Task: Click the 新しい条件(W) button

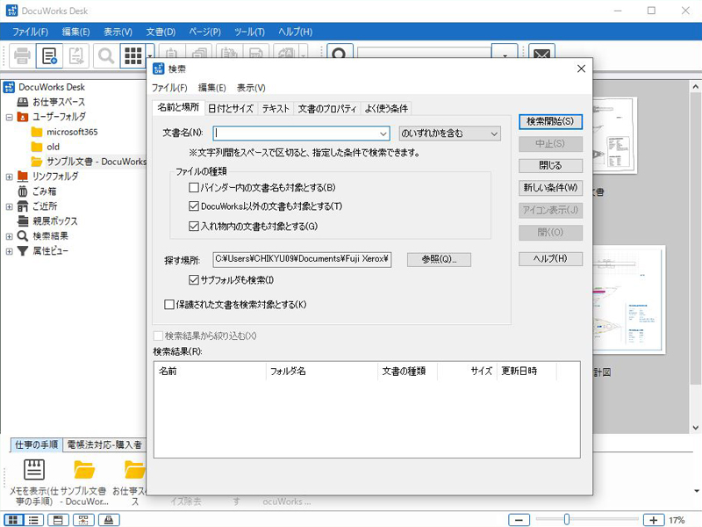Action: 550,188
